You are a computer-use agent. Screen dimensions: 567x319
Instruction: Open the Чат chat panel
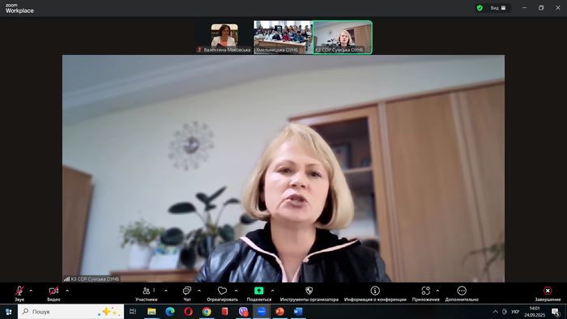(187, 293)
